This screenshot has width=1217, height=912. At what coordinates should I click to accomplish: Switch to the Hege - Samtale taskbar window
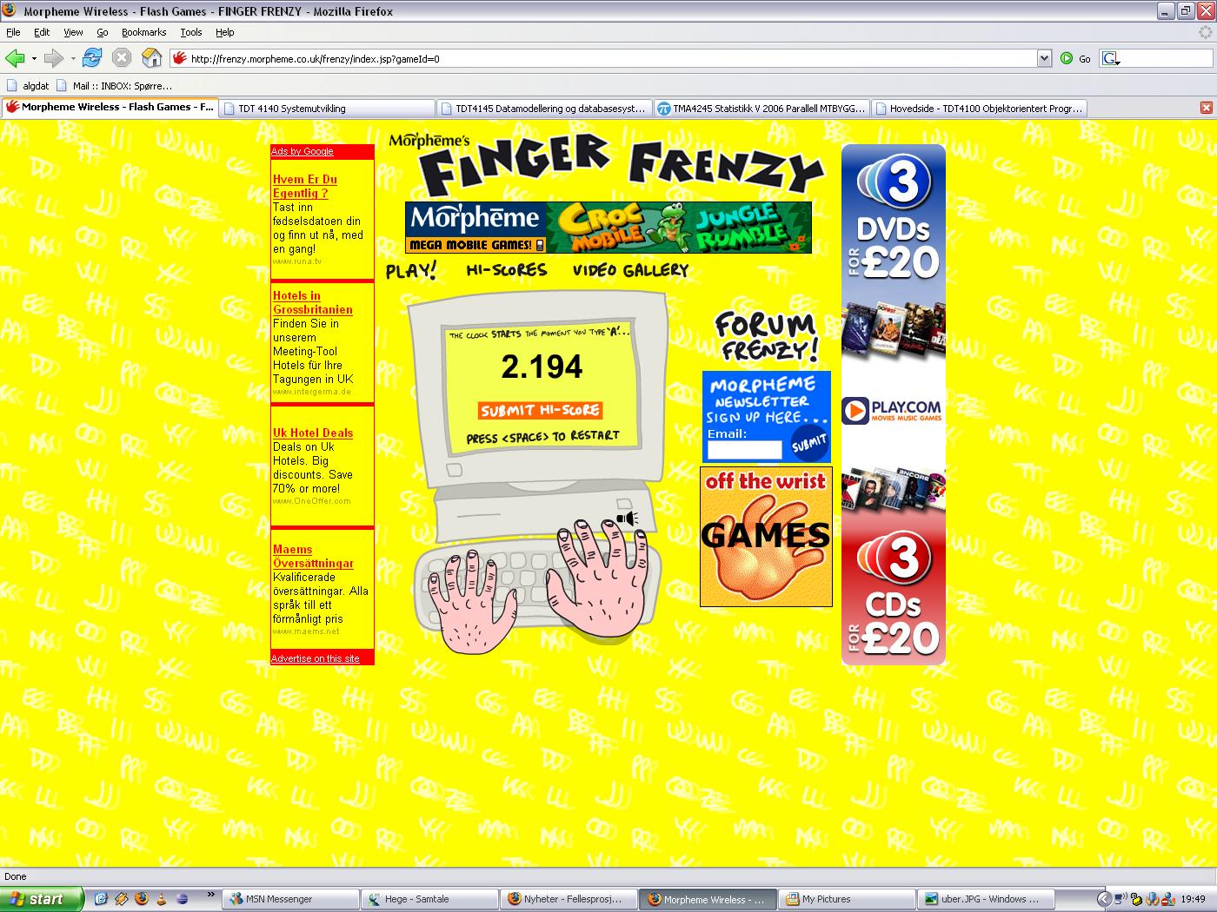429,899
